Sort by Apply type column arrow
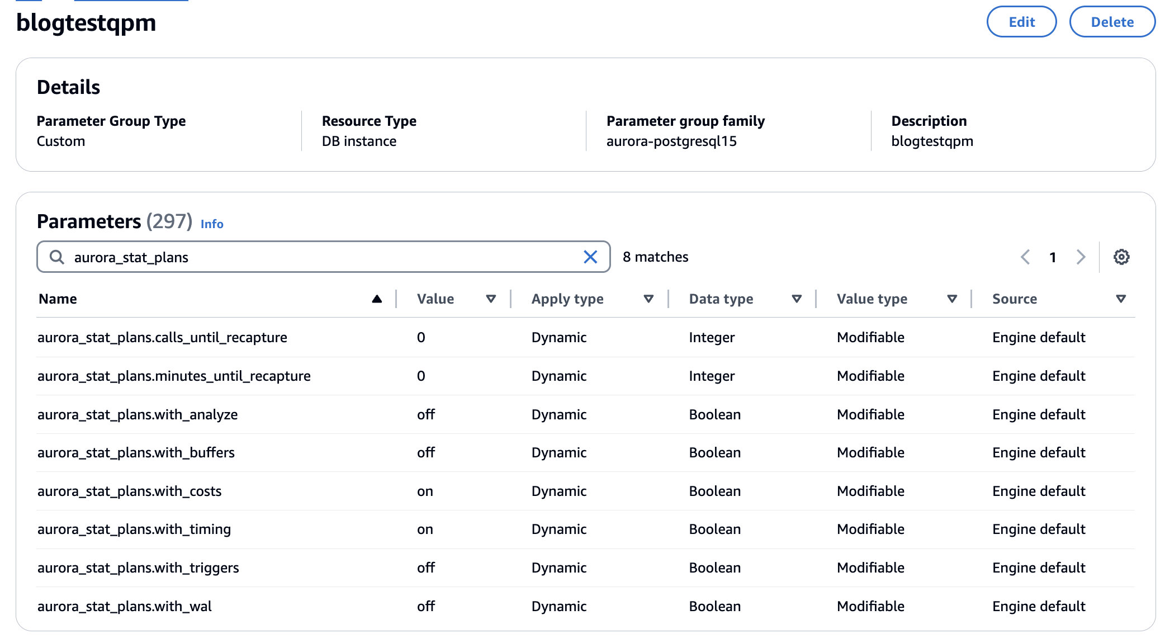This screenshot has height=643, width=1165. (648, 299)
